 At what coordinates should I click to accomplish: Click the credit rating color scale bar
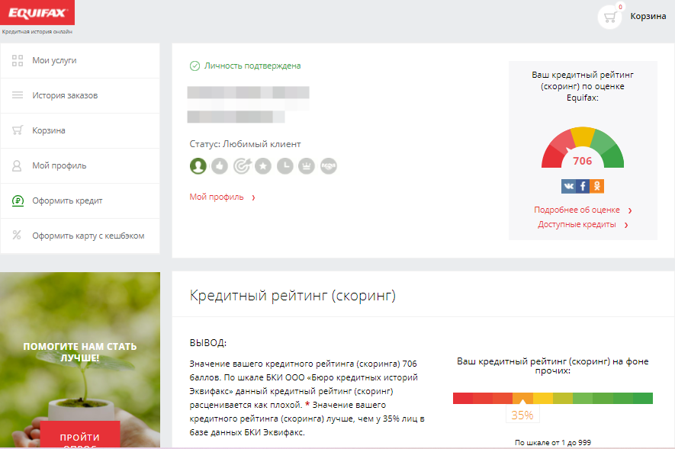click(552, 398)
